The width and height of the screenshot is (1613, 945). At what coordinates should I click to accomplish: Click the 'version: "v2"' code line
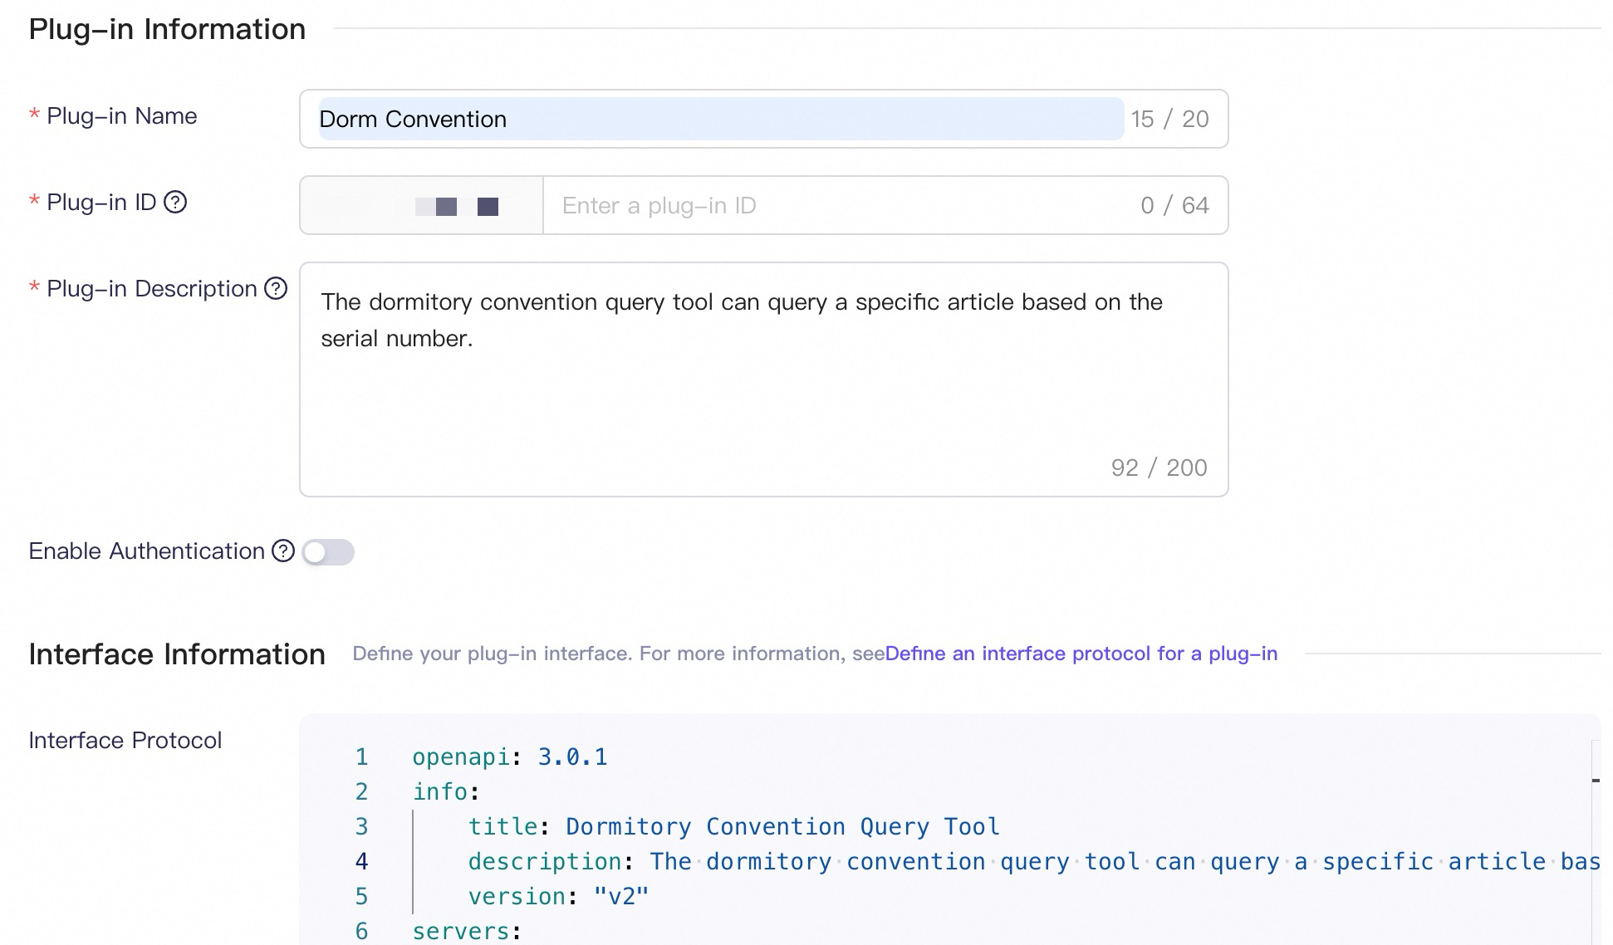[x=558, y=897]
